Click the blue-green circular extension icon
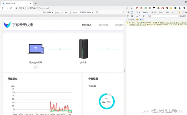The width and height of the screenshot is (187, 115). (x=145, y=8)
